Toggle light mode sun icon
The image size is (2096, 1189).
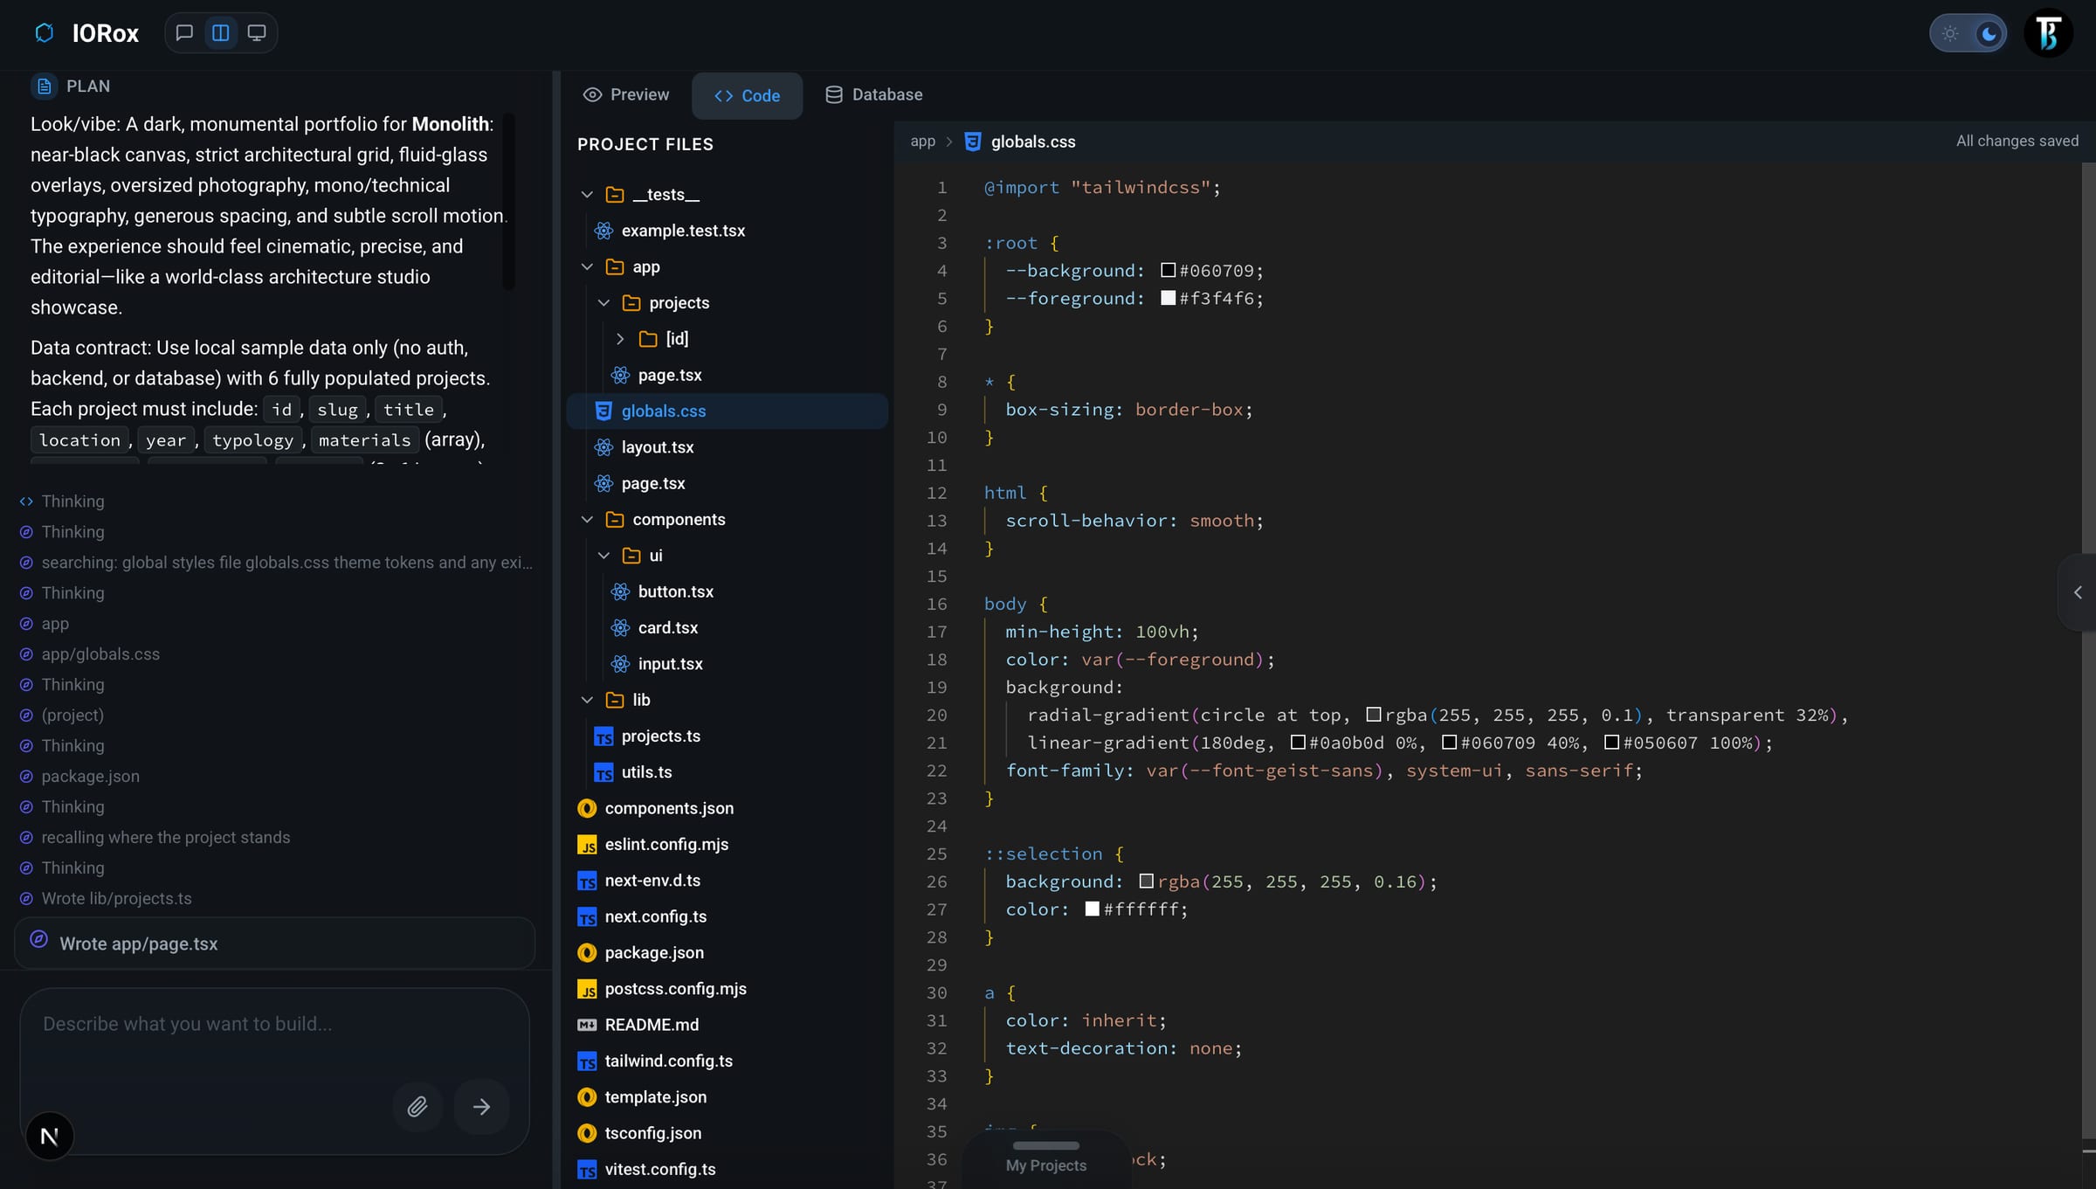[x=1950, y=34]
